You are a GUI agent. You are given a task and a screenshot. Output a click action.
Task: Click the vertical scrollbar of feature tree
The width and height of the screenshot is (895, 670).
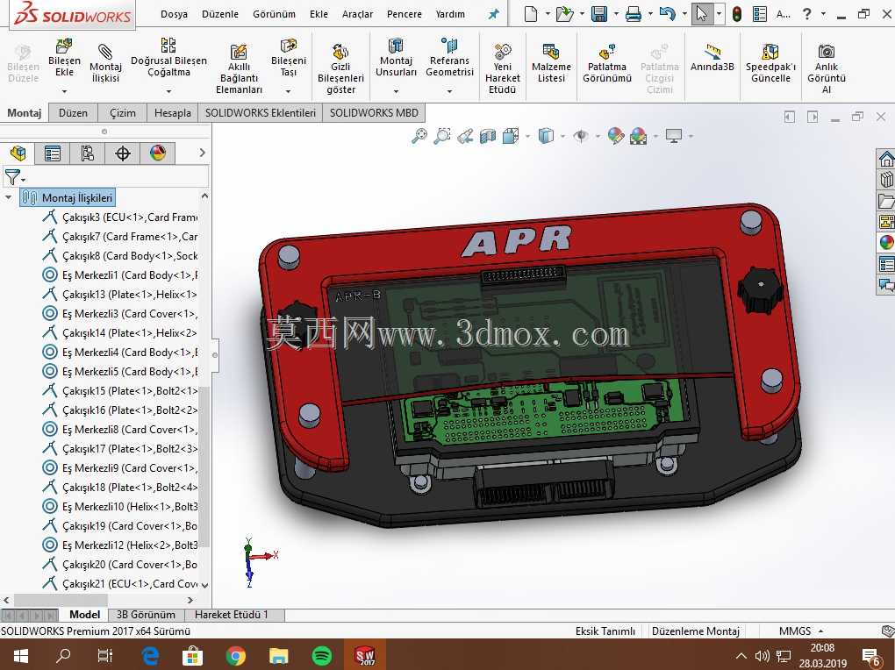click(204, 465)
